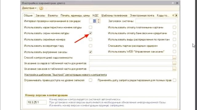The width and height of the screenshot is (197, 110).
Task: Uncheck Использовать внутренние заказы checkbox
Action: (90, 52)
